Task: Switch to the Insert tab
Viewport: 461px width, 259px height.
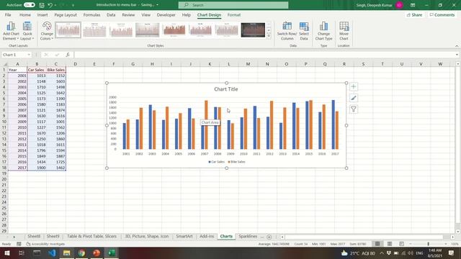Action: tap(42, 14)
